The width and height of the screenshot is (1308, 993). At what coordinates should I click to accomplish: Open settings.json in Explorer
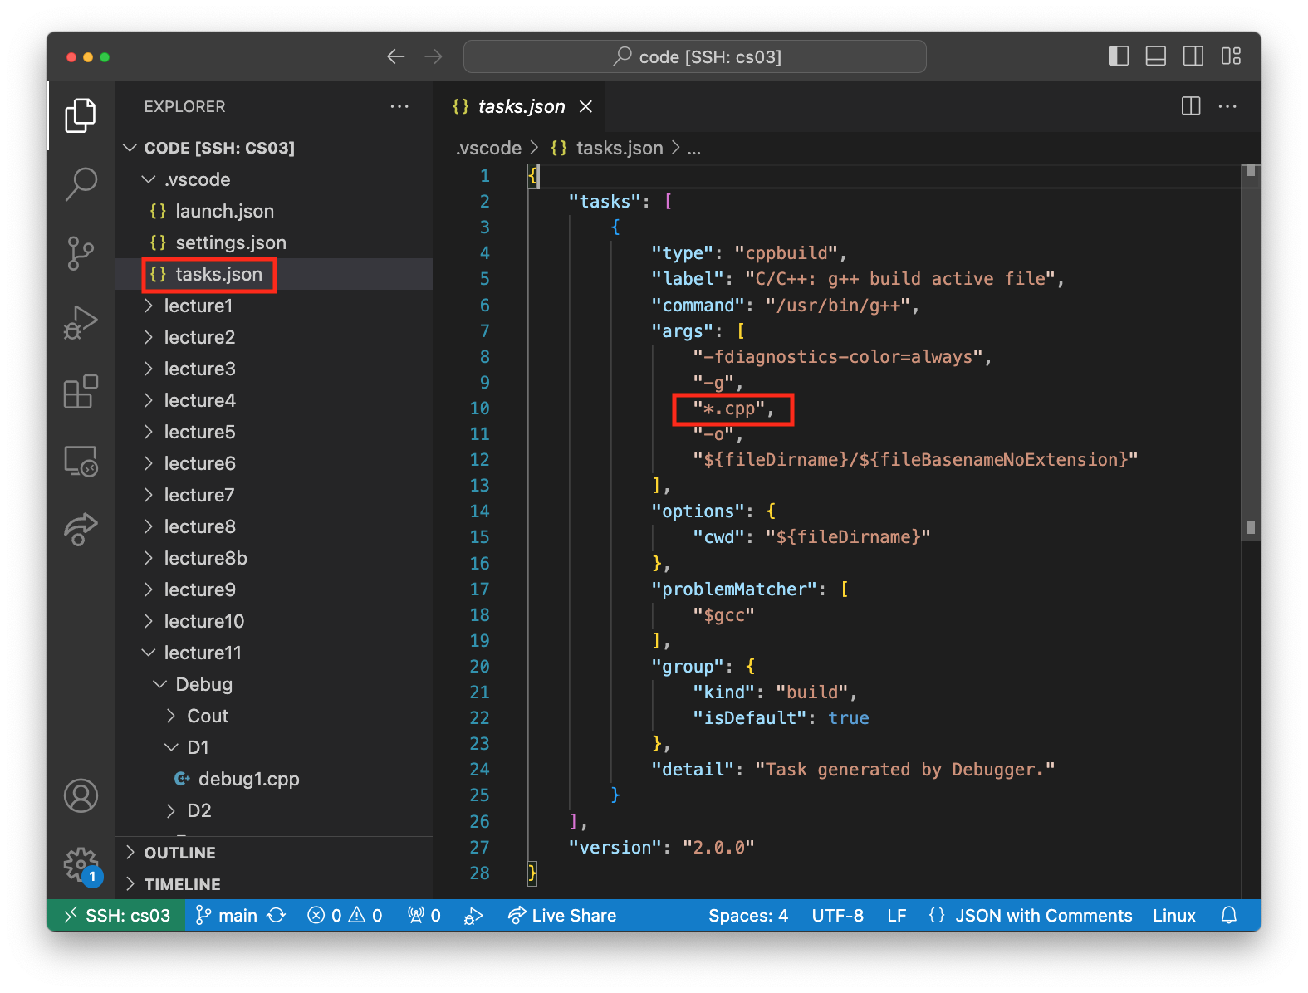click(274, 242)
